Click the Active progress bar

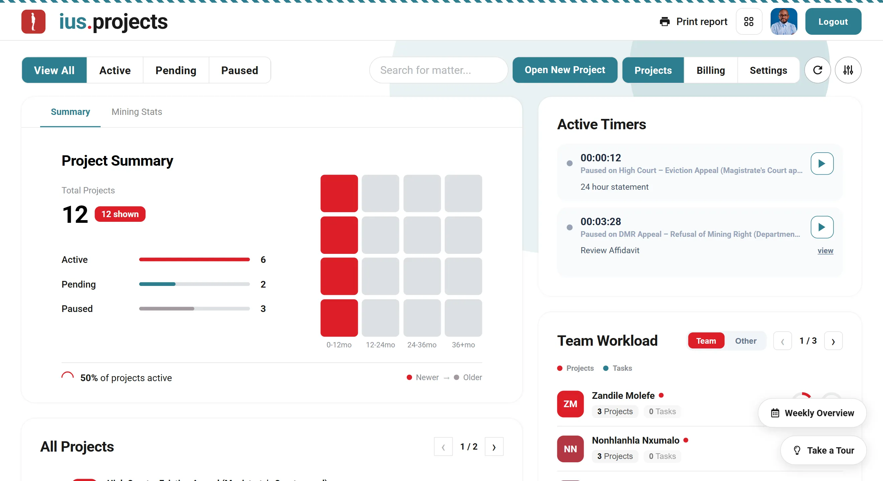[x=194, y=260]
